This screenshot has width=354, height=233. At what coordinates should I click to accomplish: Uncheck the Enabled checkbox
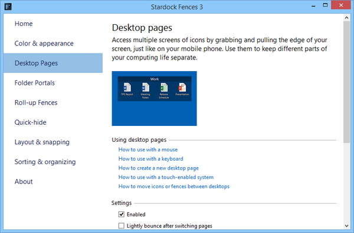[122, 214]
